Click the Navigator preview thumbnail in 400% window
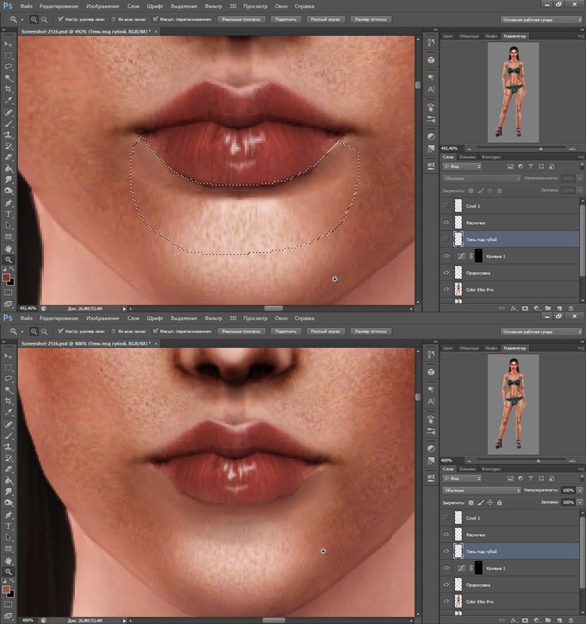The width and height of the screenshot is (586, 624). pyautogui.click(x=513, y=405)
